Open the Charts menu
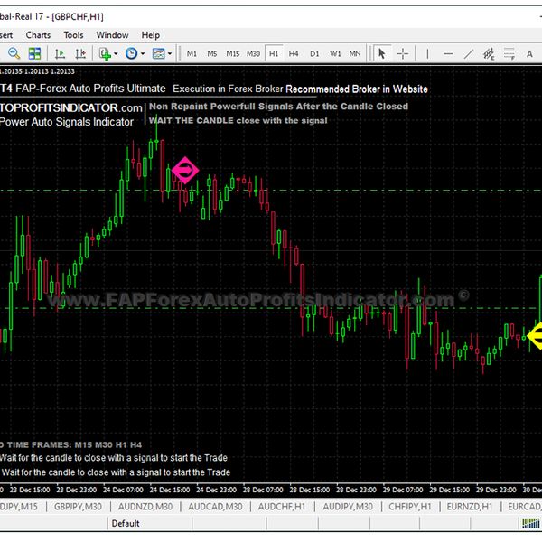This screenshot has height=542, width=542. (x=38, y=35)
